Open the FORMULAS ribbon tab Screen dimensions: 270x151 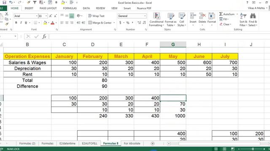coord(70,8)
